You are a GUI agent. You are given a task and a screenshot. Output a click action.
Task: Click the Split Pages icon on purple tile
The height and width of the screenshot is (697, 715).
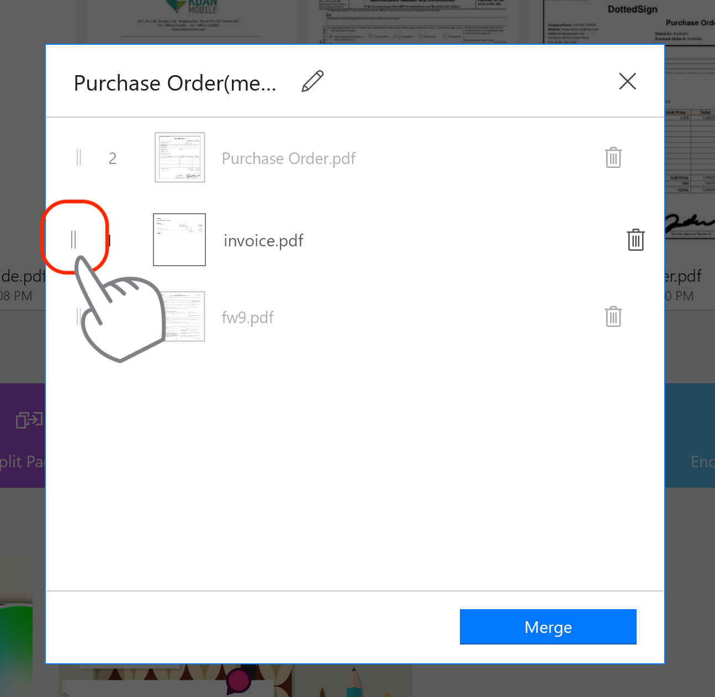pos(28,420)
